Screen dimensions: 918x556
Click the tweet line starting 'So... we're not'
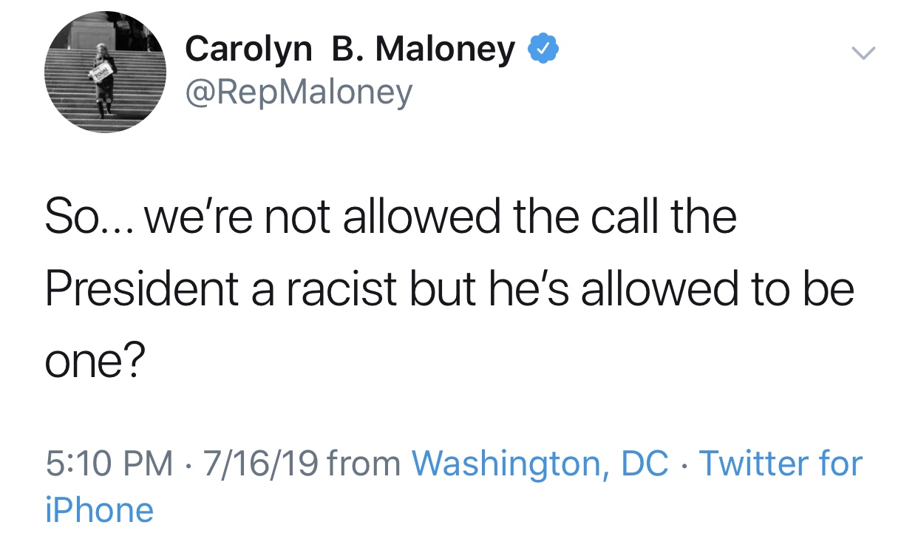tap(391, 217)
